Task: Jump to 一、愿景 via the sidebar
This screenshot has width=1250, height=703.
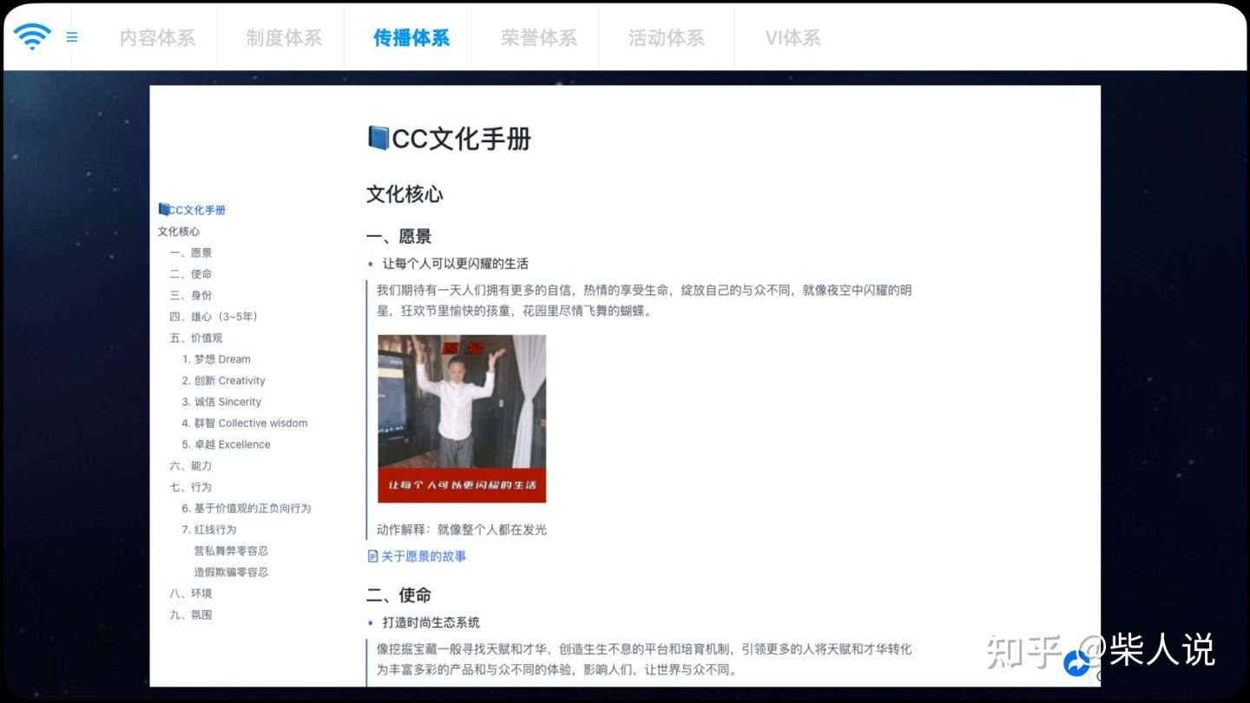Action: pyautogui.click(x=192, y=253)
